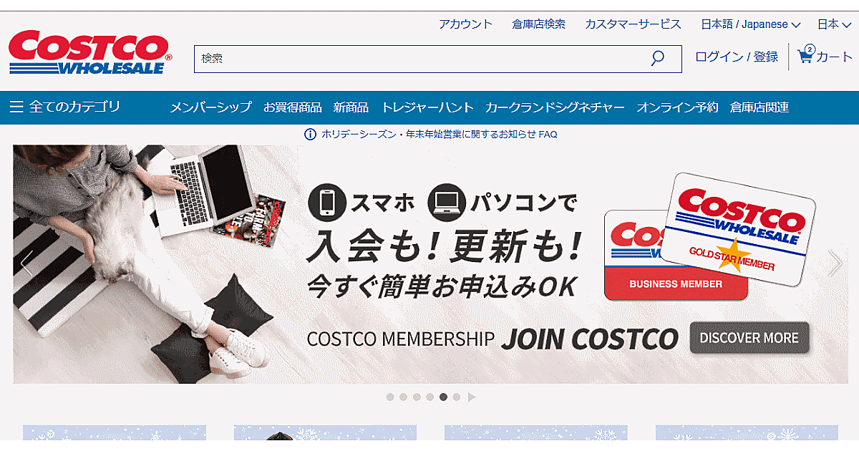859x451 pixels.
Task: Open the メンバーシップ menu item
Action: point(211,107)
